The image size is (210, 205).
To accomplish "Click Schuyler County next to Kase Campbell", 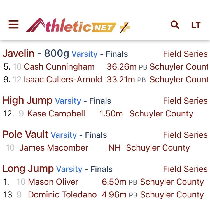I will tap(161, 114).
